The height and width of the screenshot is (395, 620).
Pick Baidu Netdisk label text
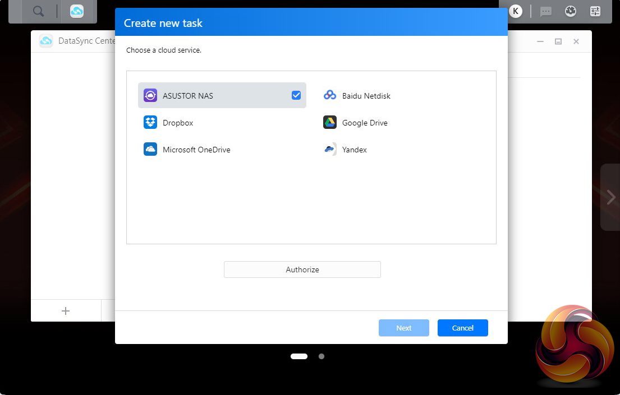click(366, 96)
